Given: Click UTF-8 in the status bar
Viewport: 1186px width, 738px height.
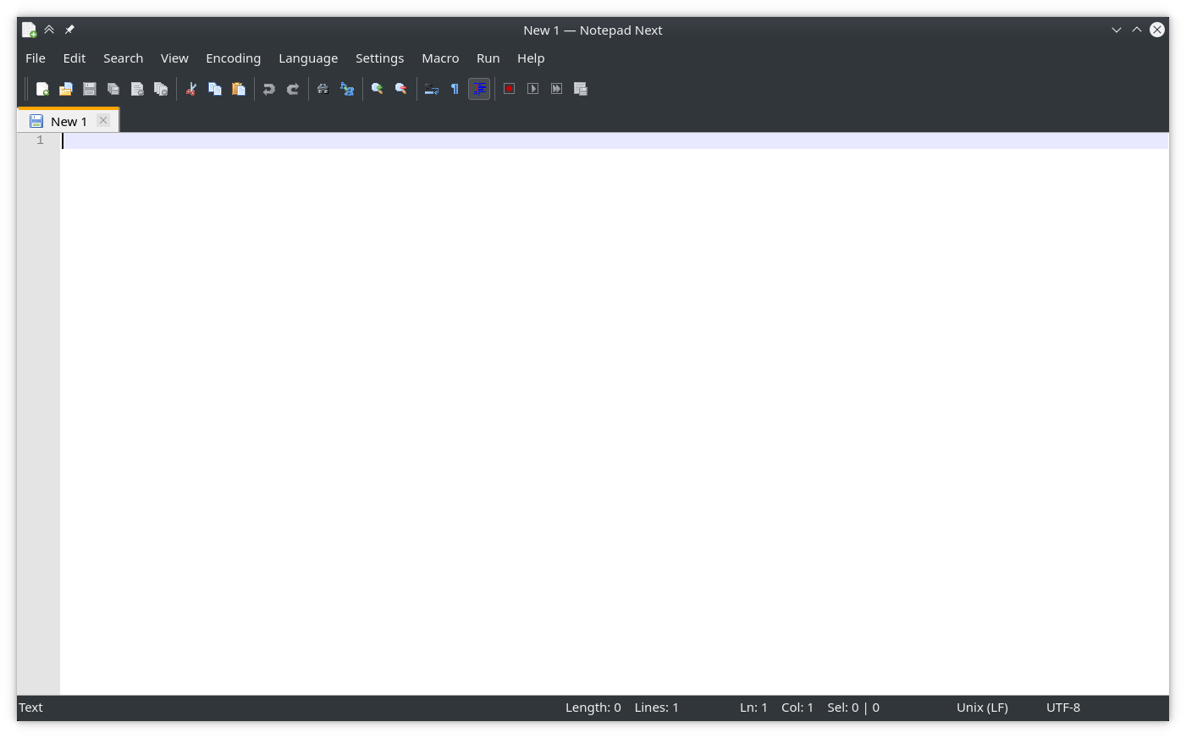Looking at the screenshot, I should click(1062, 707).
